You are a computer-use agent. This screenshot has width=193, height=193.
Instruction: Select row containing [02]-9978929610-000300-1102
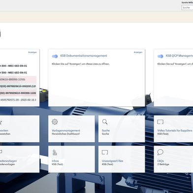click(18, 93)
